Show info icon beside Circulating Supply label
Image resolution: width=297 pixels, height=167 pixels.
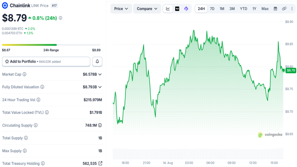pyautogui.click(x=36, y=125)
